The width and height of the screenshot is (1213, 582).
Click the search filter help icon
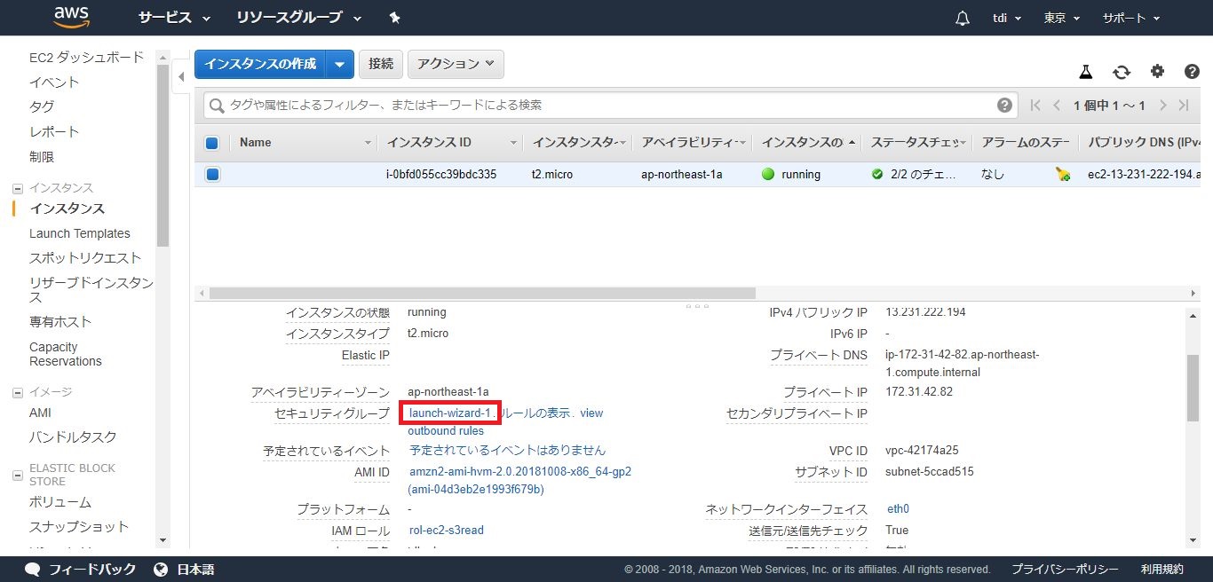pos(1004,106)
